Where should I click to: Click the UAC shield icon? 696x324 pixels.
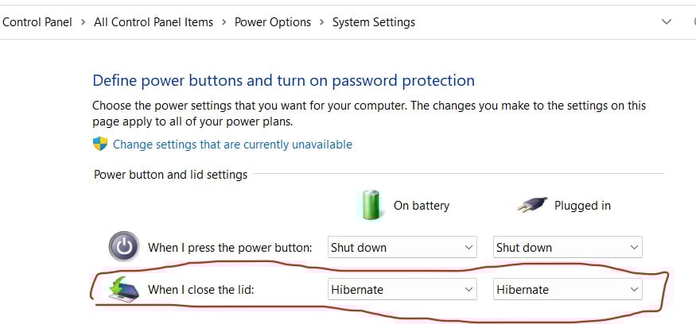tap(100, 144)
